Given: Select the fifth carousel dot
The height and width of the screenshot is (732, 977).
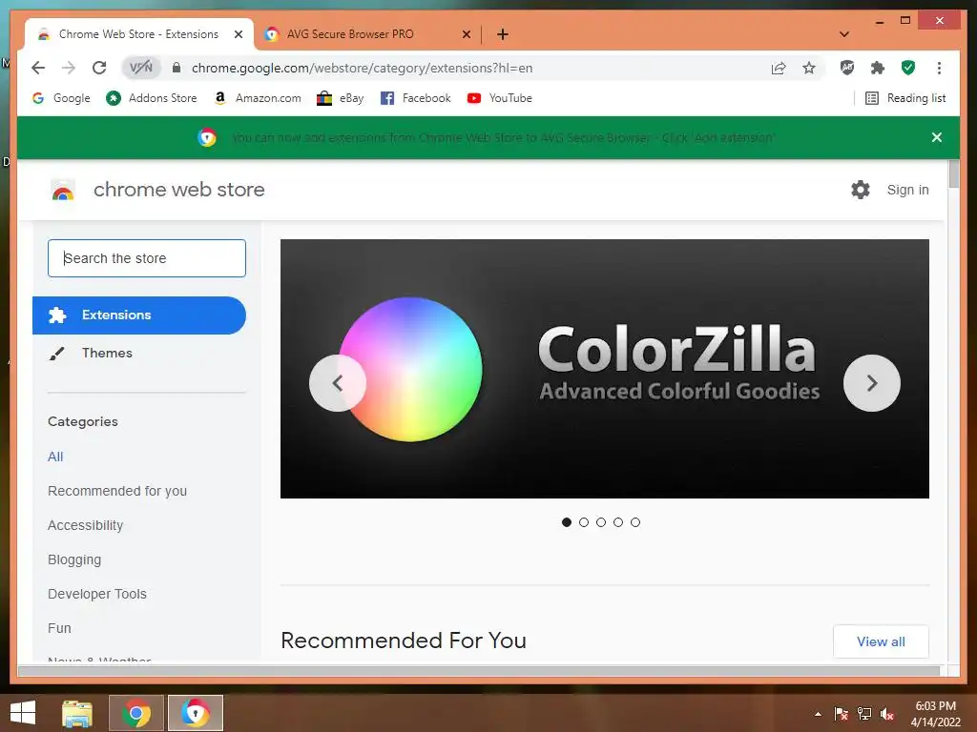Looking at the screenshot, I should (x=634, y=522).
